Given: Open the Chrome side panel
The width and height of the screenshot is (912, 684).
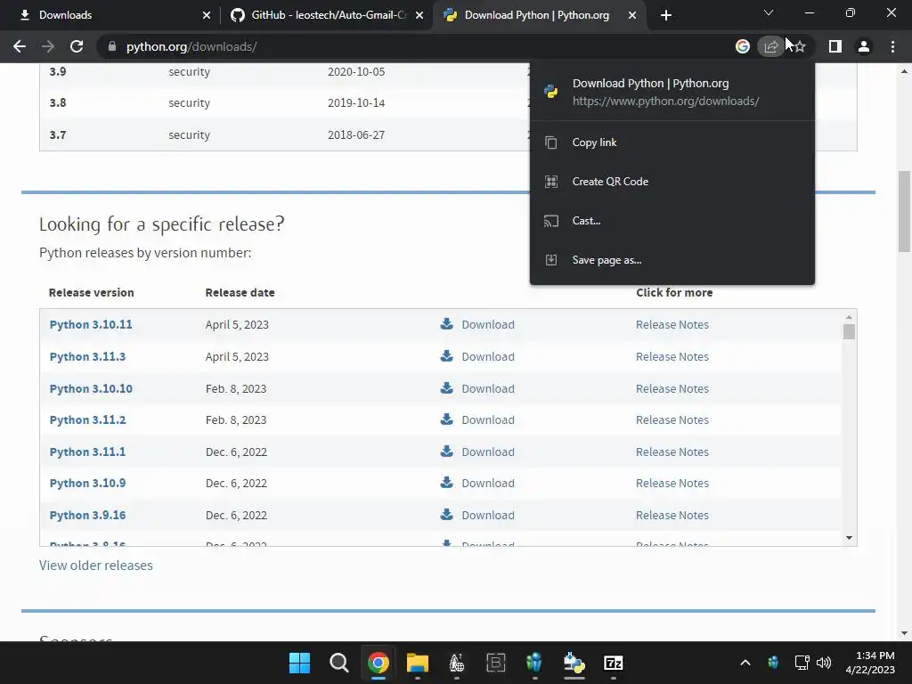Looking at the screenshot, I should pos(835,46).
